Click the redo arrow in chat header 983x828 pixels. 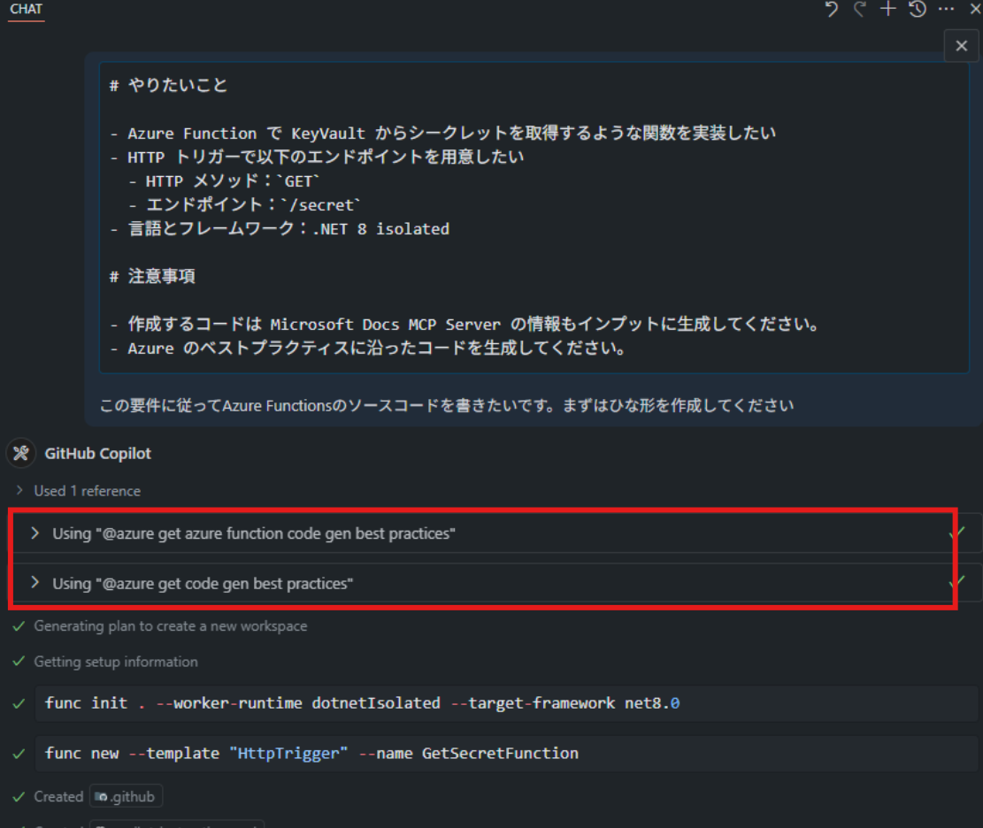[860, 9]
